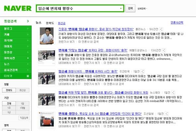Click the 검색 search button

130,9
